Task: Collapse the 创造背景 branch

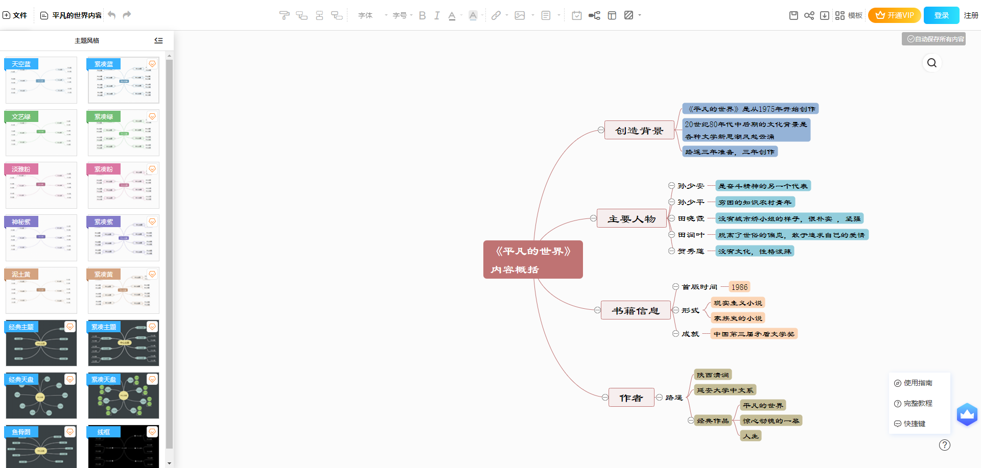Action: point(601,130)
